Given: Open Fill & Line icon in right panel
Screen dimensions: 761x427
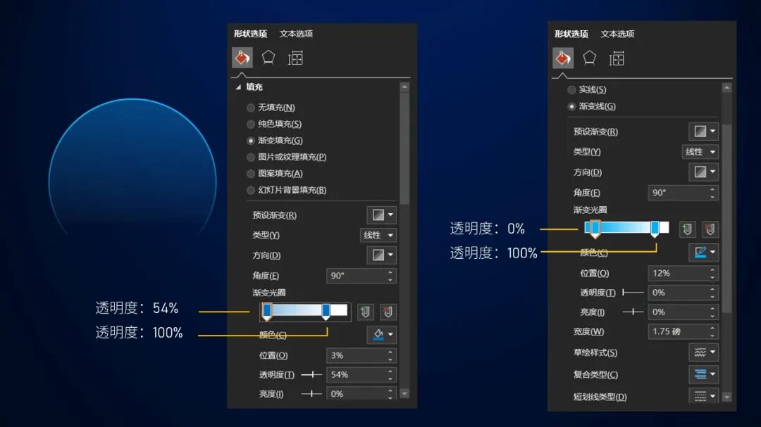Looking at the screenshot, I should [563, 58].
